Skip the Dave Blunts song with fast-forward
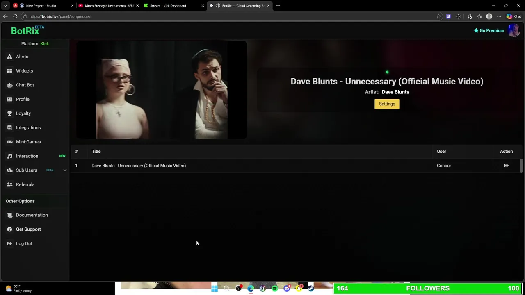Viewport: 525px width, 295px height. [x=506, y=166]
